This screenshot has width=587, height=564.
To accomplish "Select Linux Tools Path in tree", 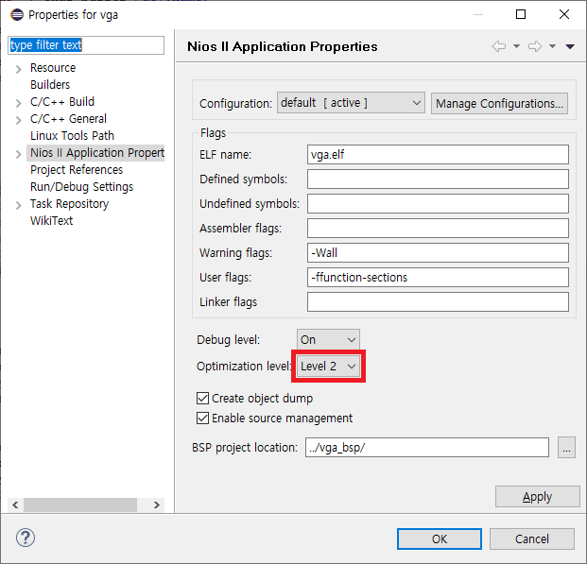I will click(72, 136).
